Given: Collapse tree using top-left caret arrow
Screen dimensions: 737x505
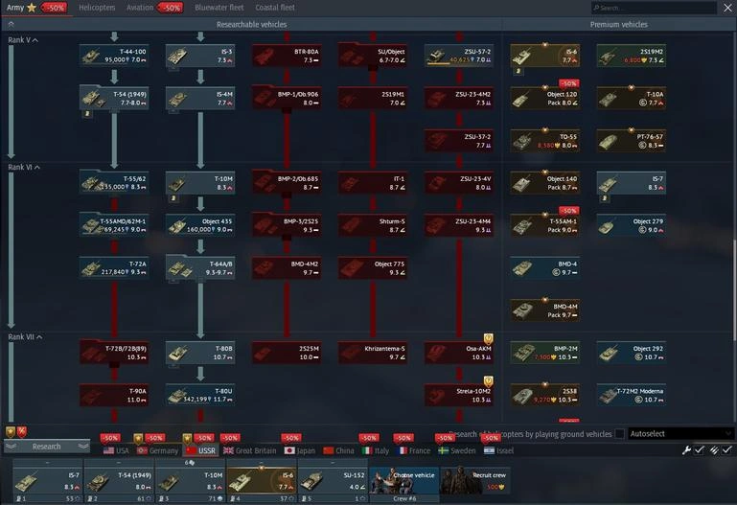Looking at the screenshot, I should pyautogui.click(x=11, y=24).
